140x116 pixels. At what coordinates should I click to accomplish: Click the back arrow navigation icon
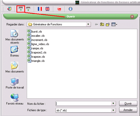coord(97,24)
